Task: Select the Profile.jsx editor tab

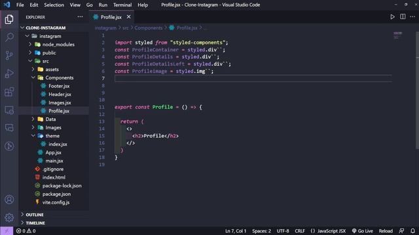Action: [x=111, y=17]
